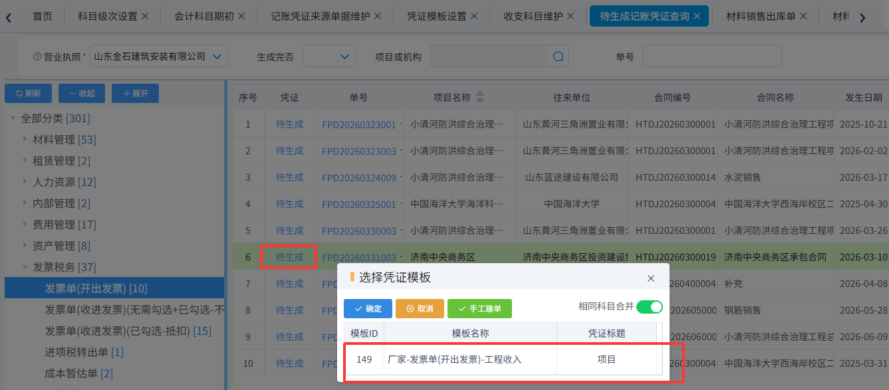Collapse the 发票税务 [37] node

(25, 267)
